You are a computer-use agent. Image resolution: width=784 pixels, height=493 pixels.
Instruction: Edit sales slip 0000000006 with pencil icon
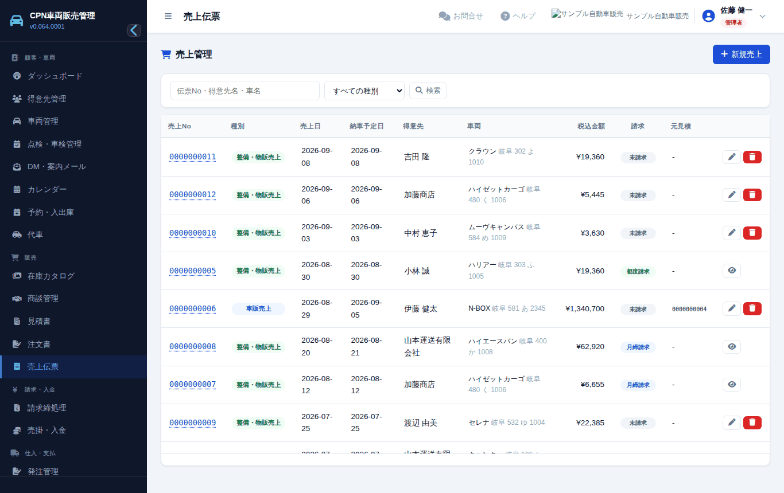(x=732, y=308)
